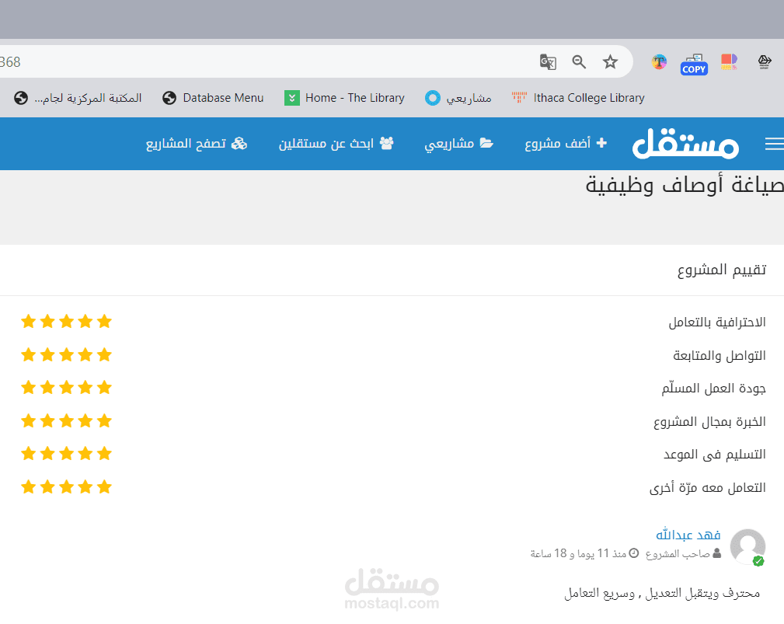Click the الخبرة بمجال المشروع rating label
This screenshot has width=784, height=624.
coord(709,421)
